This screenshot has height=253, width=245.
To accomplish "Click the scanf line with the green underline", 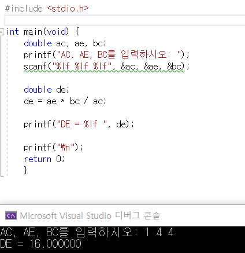I will click(106, 67).
